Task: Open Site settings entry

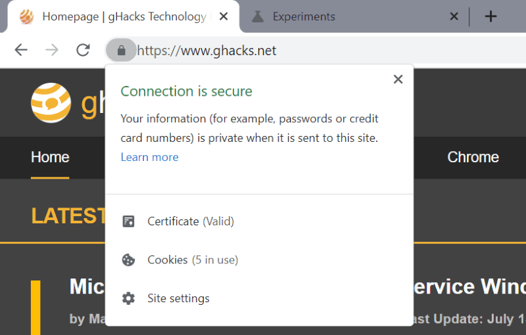Action: 259,298
